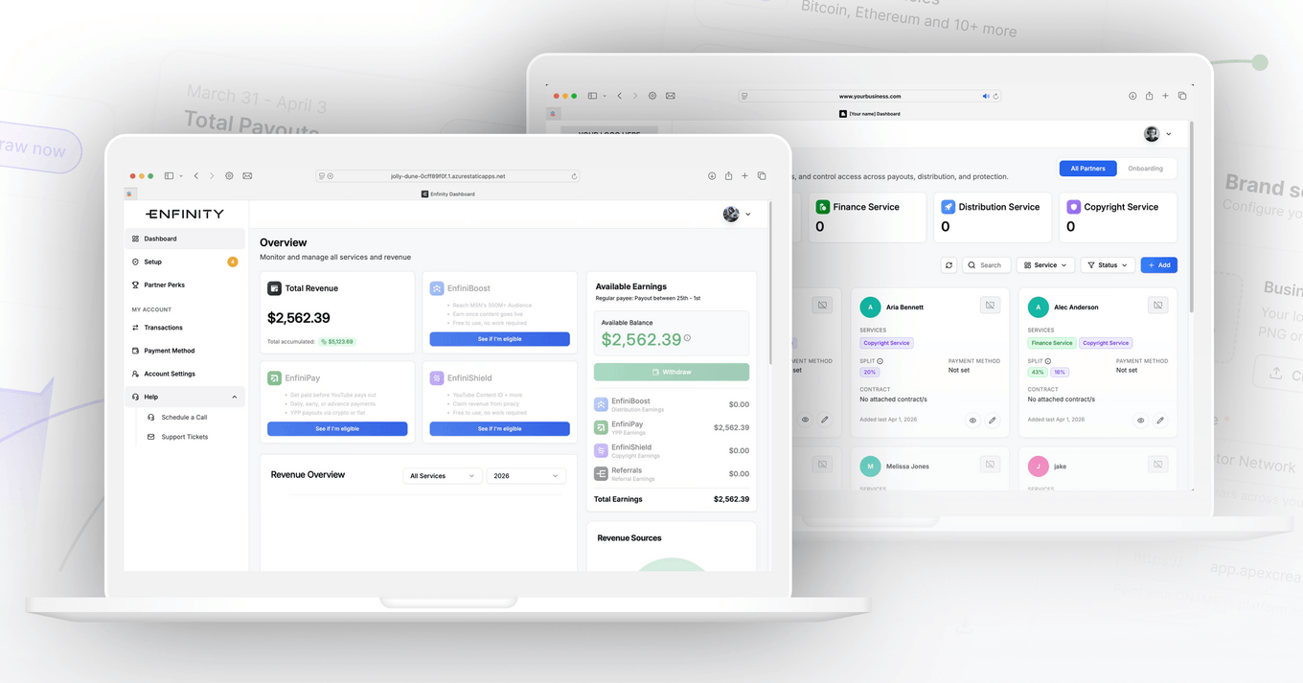
Task: Click the purple 20% split chip
Action: coord(869,372)
